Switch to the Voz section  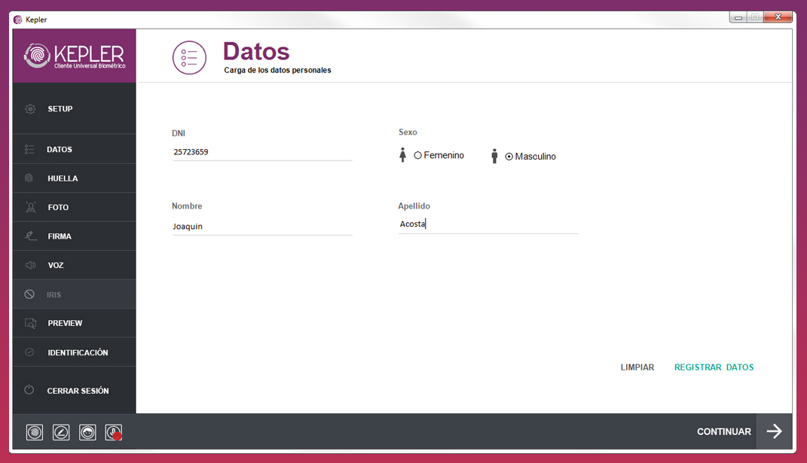point(56,265)
